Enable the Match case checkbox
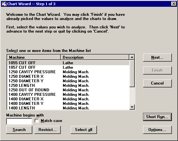 coord(37,121)
